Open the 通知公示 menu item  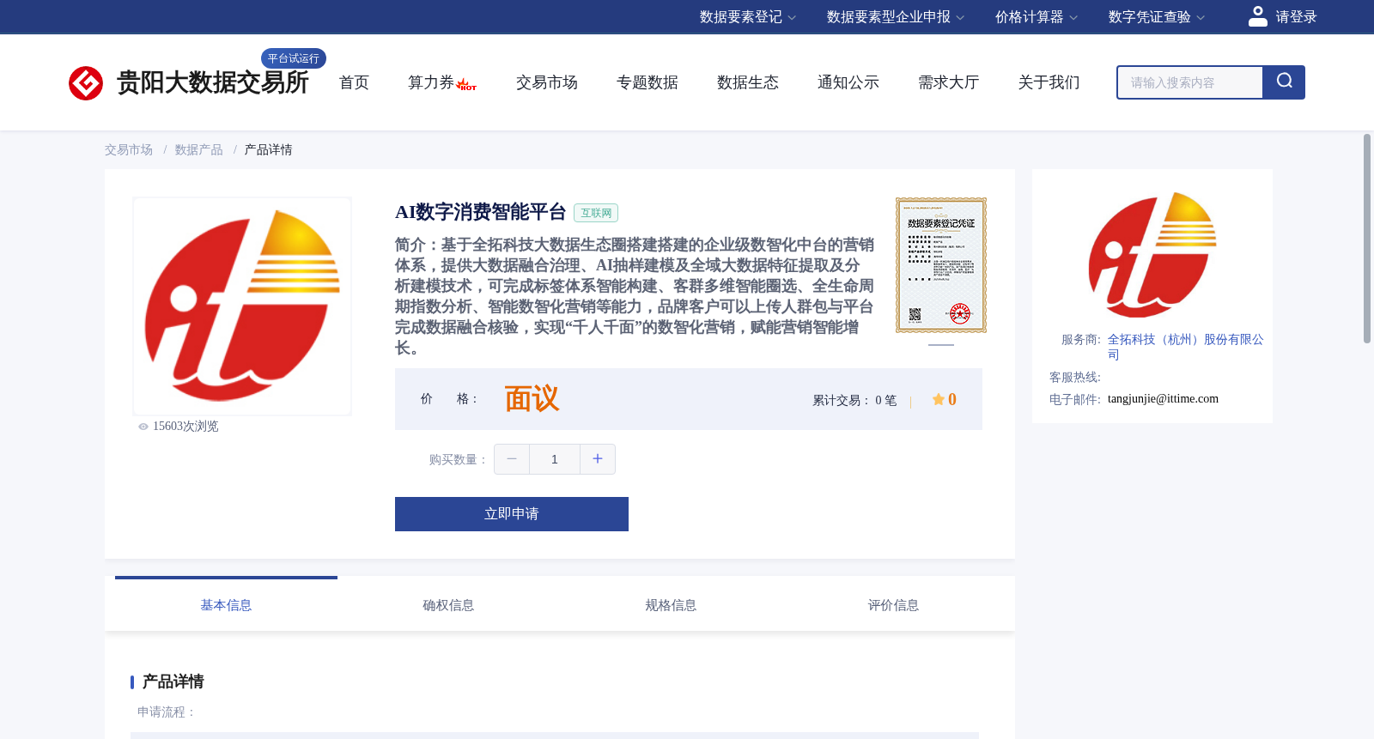[848, 82]
